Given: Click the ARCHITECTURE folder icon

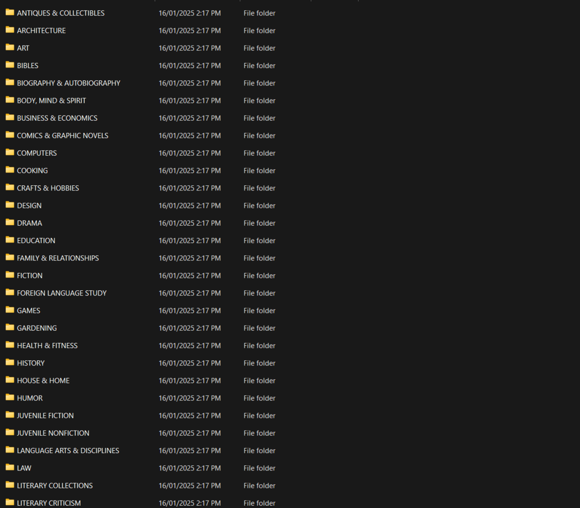Looking at the screenshot, I should coord(10,29).
